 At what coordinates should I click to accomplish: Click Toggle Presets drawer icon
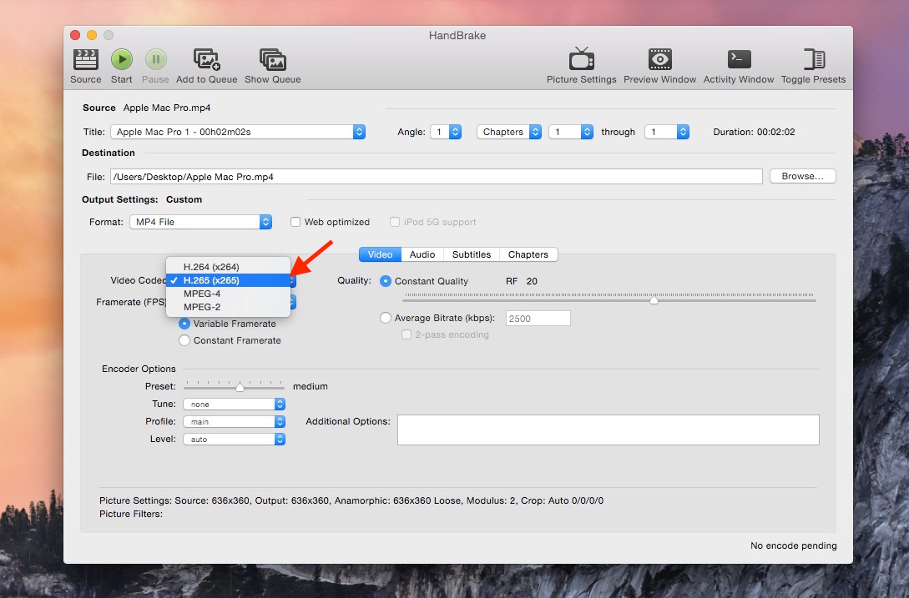pos(814,59)
